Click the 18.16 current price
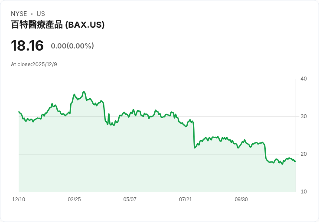319x222 pixels. click(27, 45)
